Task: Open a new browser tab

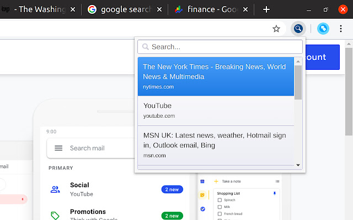Action: [266, 9]
